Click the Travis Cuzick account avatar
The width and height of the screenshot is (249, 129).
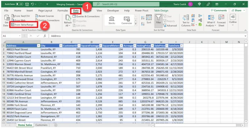point(190,4)
